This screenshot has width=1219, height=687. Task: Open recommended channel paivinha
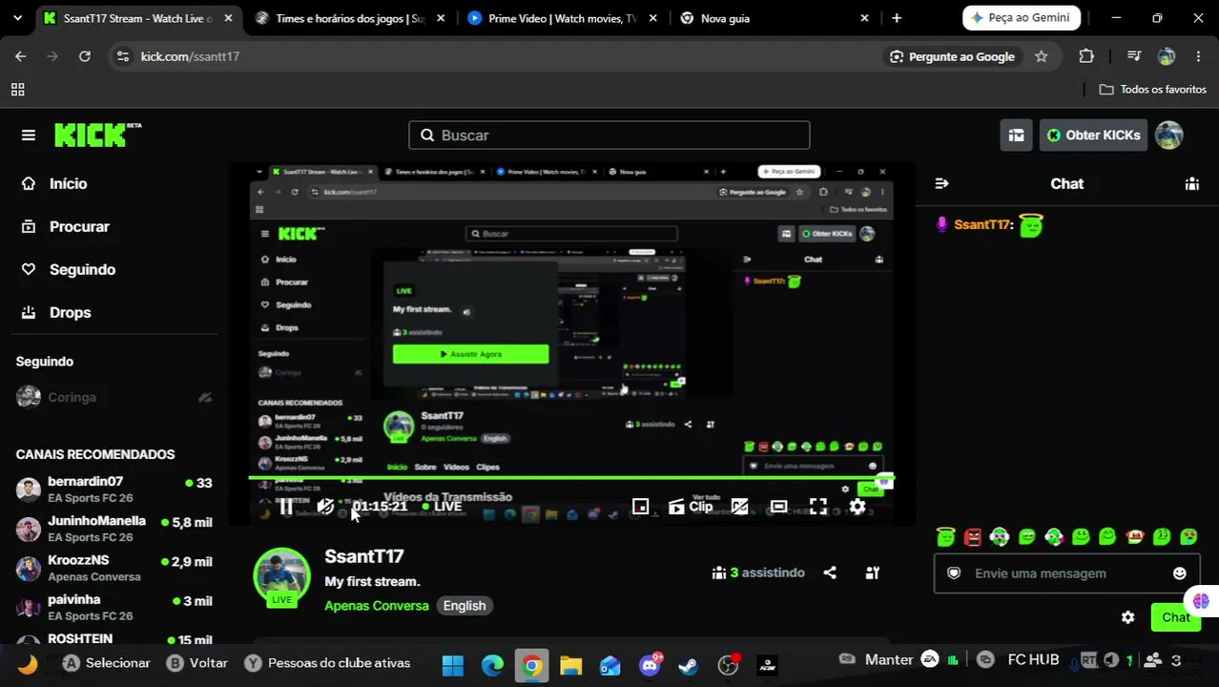[x=114, y=607]
